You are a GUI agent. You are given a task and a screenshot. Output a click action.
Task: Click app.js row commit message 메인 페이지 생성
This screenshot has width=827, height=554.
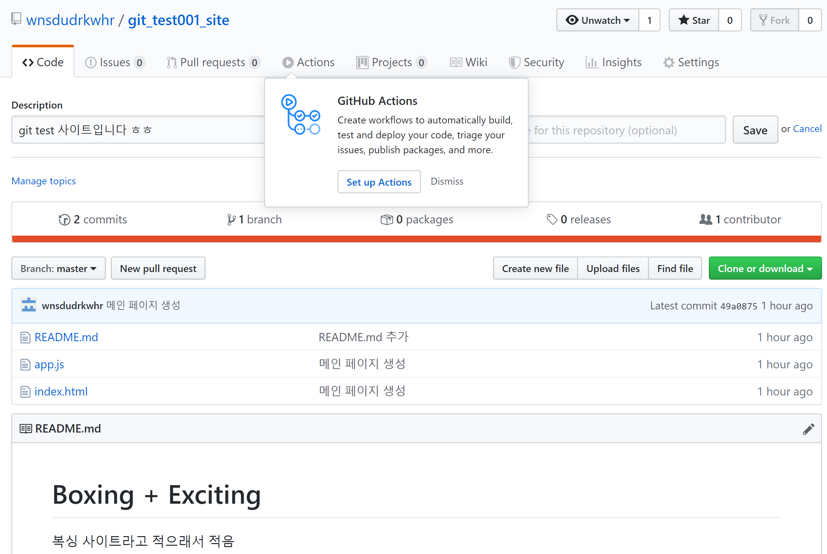click(362, 364)
